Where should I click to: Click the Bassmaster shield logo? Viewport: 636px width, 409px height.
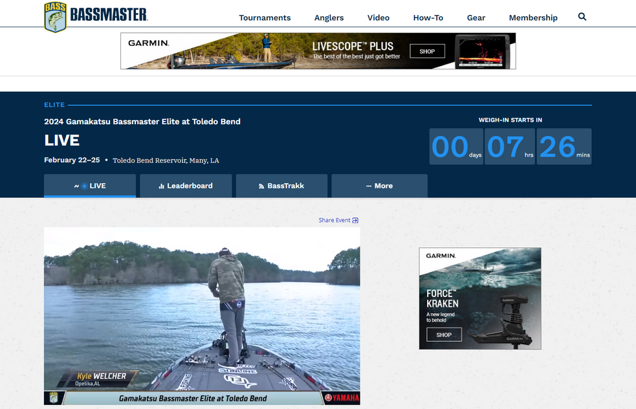[55, 17]
